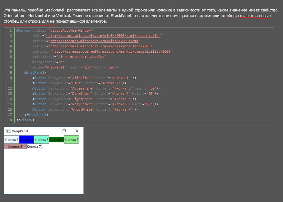The width and height of the screenshot is (283, 202).
Task: Click the Width "80" value on line 15
Action: point(148,104)
